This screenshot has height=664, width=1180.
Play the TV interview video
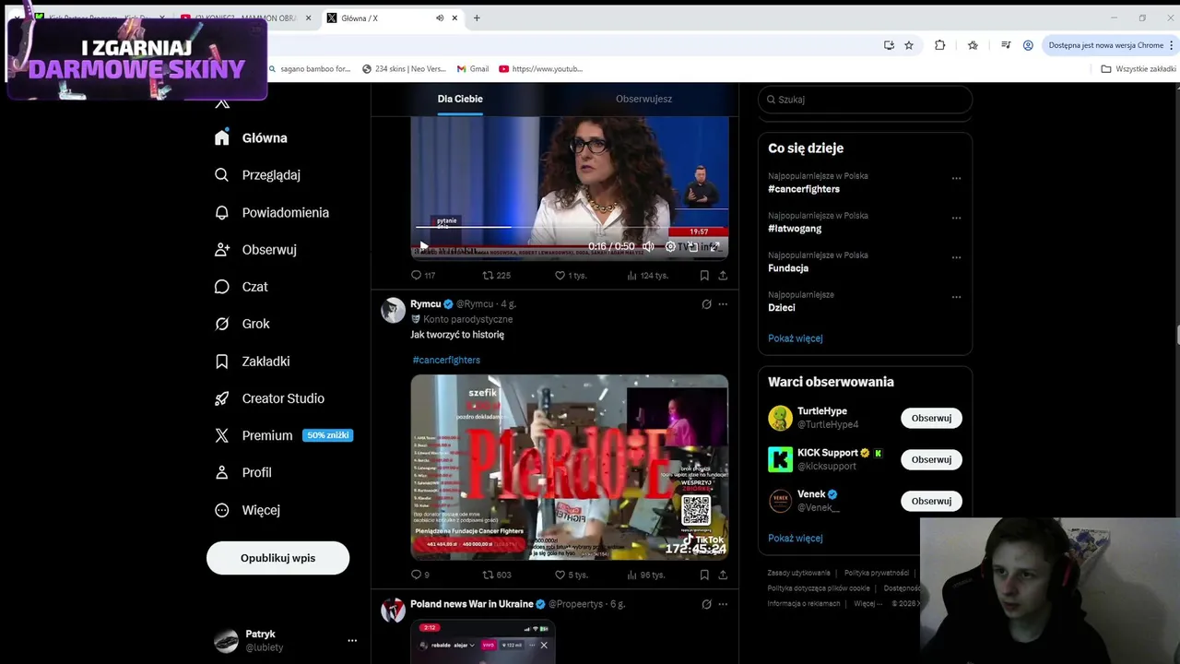pyautogui.click(x=423, y=246)
